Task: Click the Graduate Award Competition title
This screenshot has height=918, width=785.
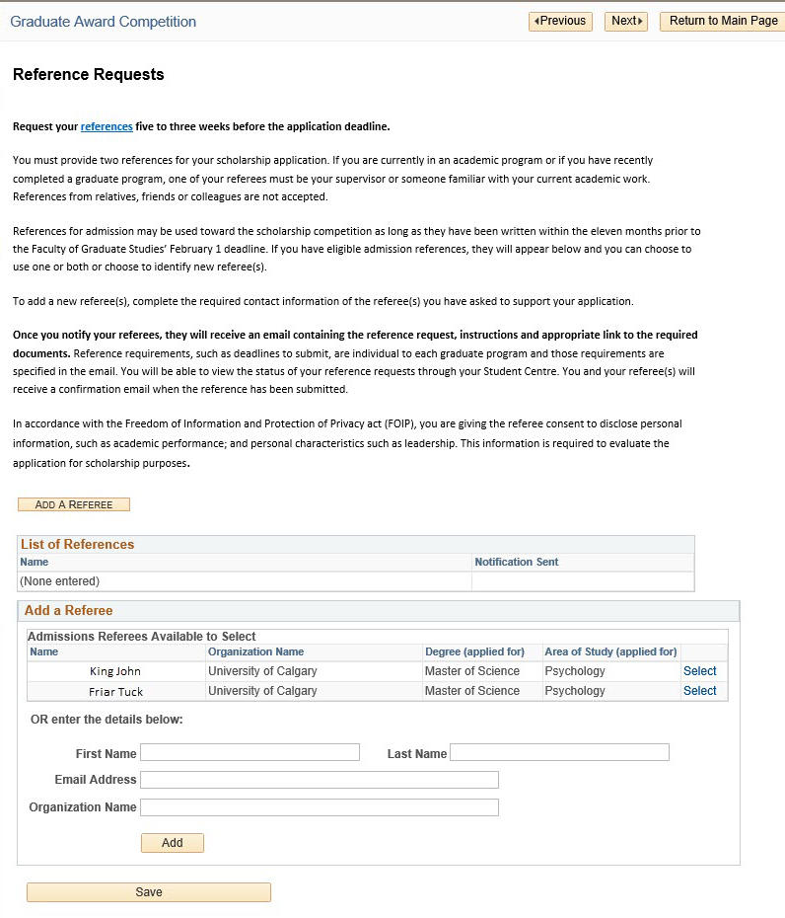Action: point(104,22)
